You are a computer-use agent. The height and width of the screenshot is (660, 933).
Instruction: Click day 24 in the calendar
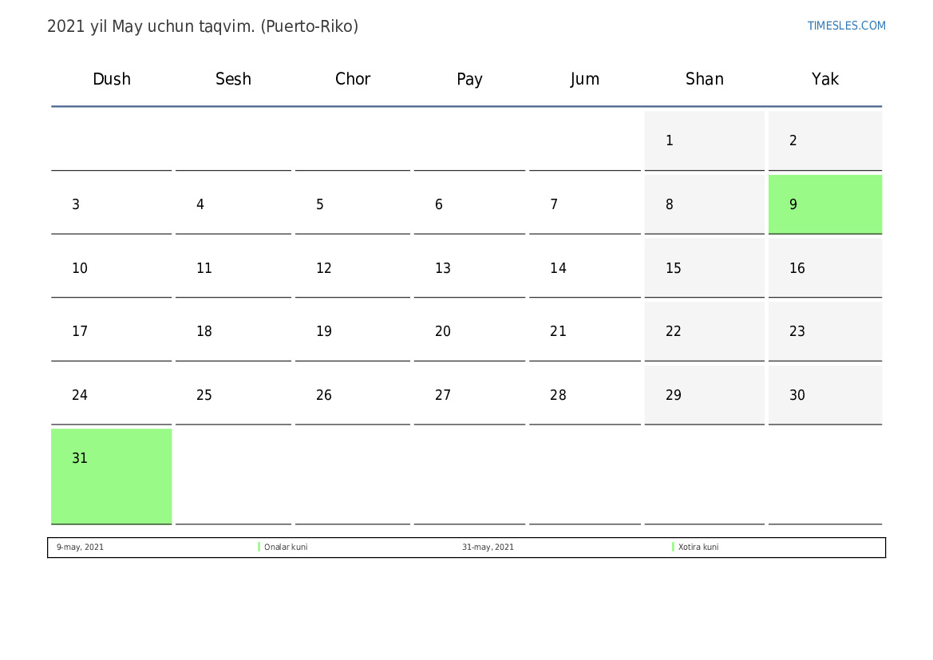[x=111, y=395]
